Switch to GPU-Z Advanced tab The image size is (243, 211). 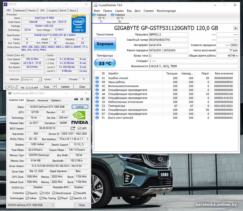[43, 100]
